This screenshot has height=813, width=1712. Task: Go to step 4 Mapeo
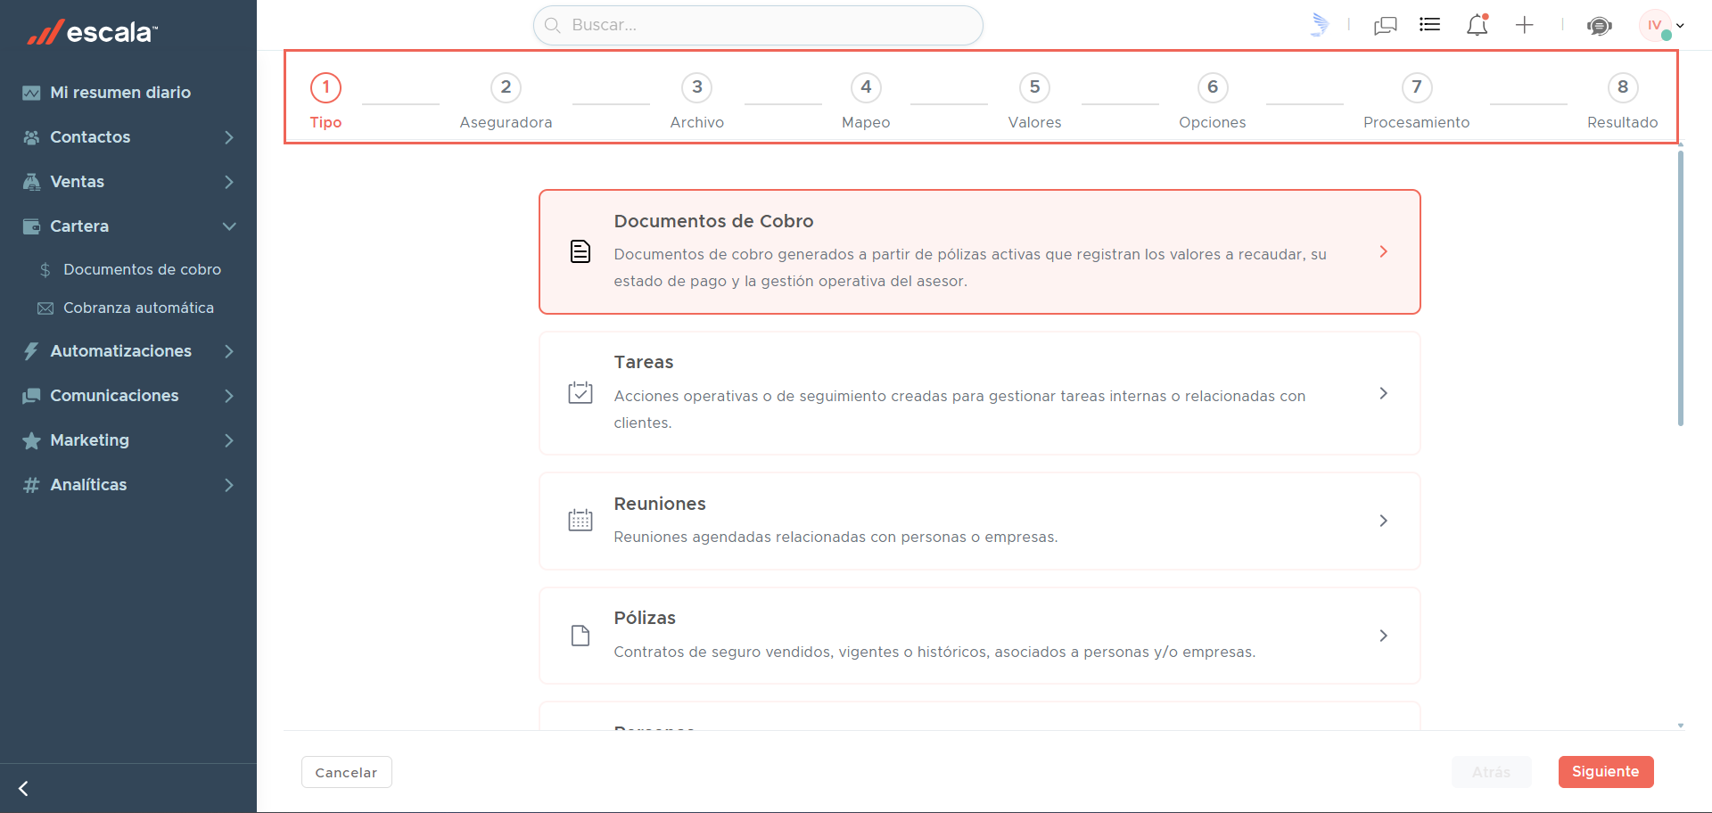(x=866, y=101)
